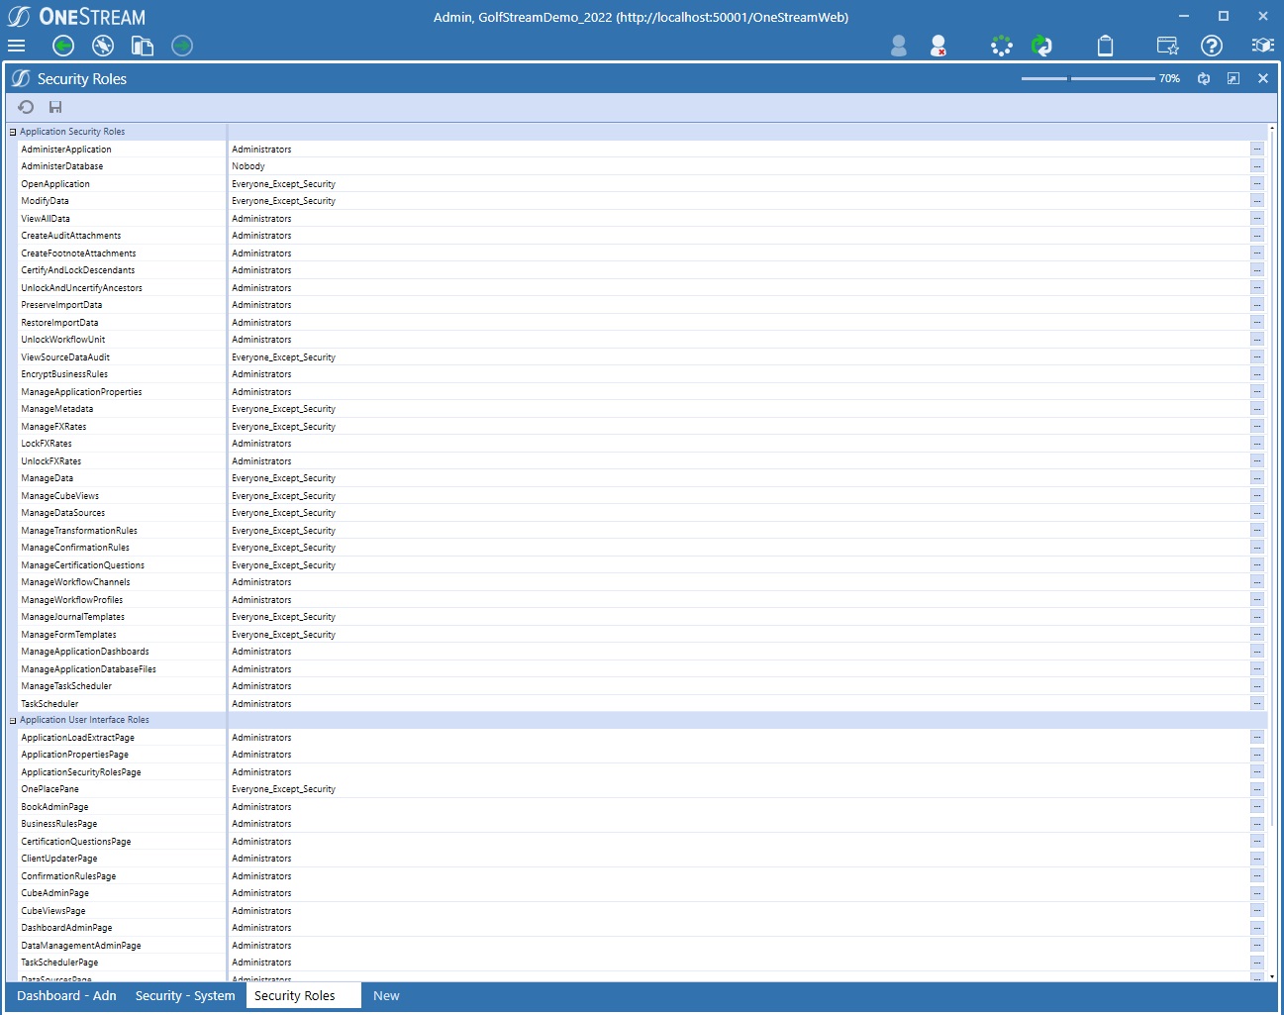Click the pages/documents icon in top toolbar

pyautogui.click(x=143, y=46)
